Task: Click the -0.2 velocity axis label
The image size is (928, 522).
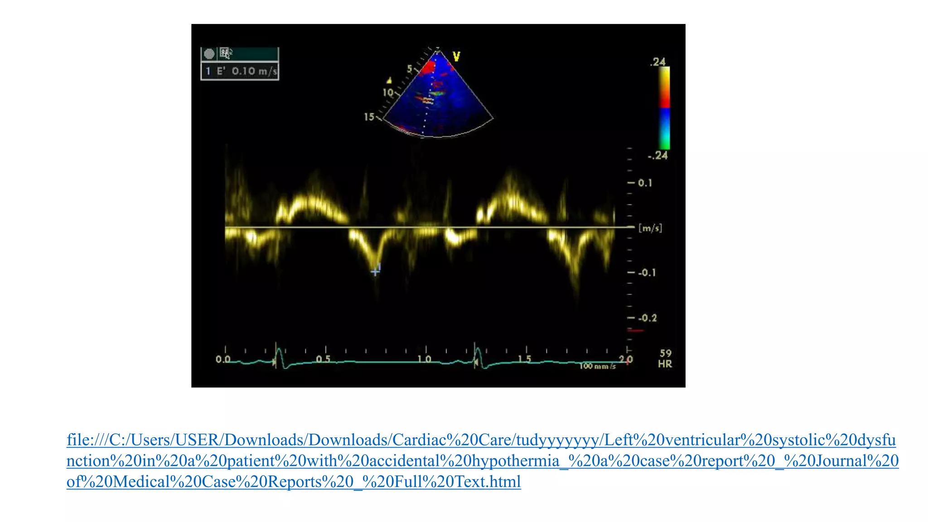Action: (x=647, y=318)
